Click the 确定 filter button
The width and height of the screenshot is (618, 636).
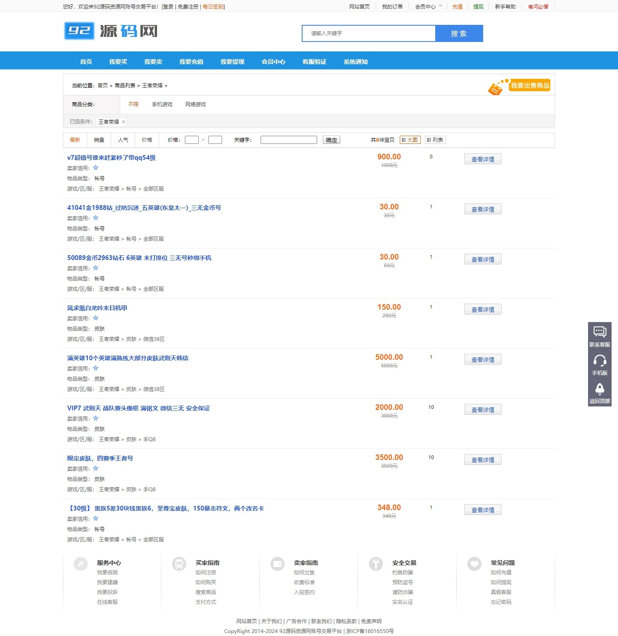(331, 140)
